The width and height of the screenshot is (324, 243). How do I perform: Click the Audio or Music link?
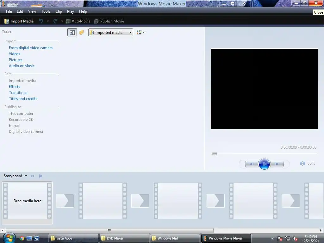(x=22, y=66)
